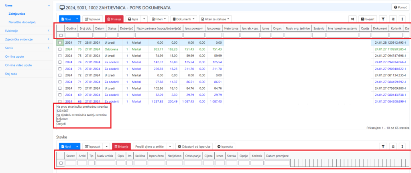Check the checkbox for document 72
Image resolution: width=411 pixels, height=173 pixels.
click(x=60, y=75)
